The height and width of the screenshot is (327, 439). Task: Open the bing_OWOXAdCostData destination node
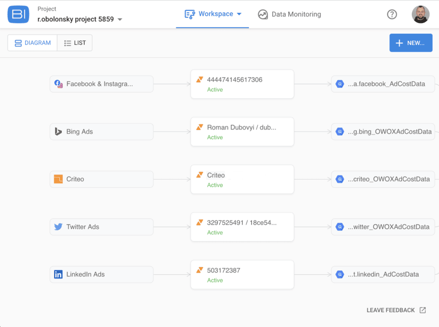pyautogui.click(x=384, y=132)
